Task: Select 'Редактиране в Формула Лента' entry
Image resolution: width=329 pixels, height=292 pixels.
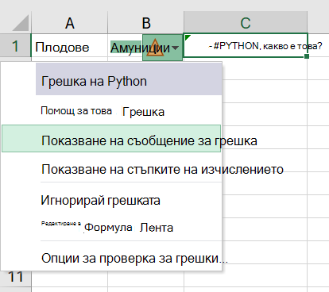Action: 111,227
